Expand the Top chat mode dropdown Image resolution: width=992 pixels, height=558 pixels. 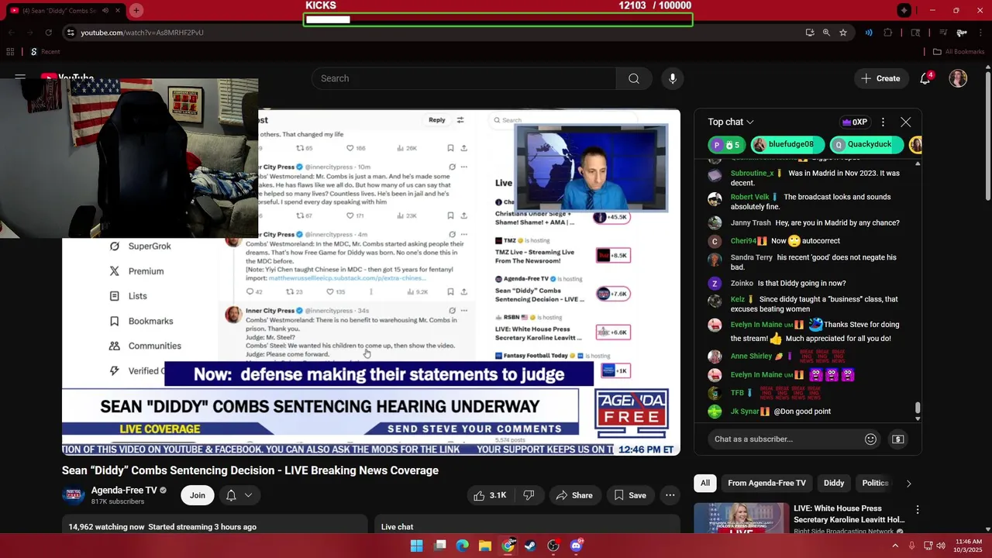click(730, 122)
